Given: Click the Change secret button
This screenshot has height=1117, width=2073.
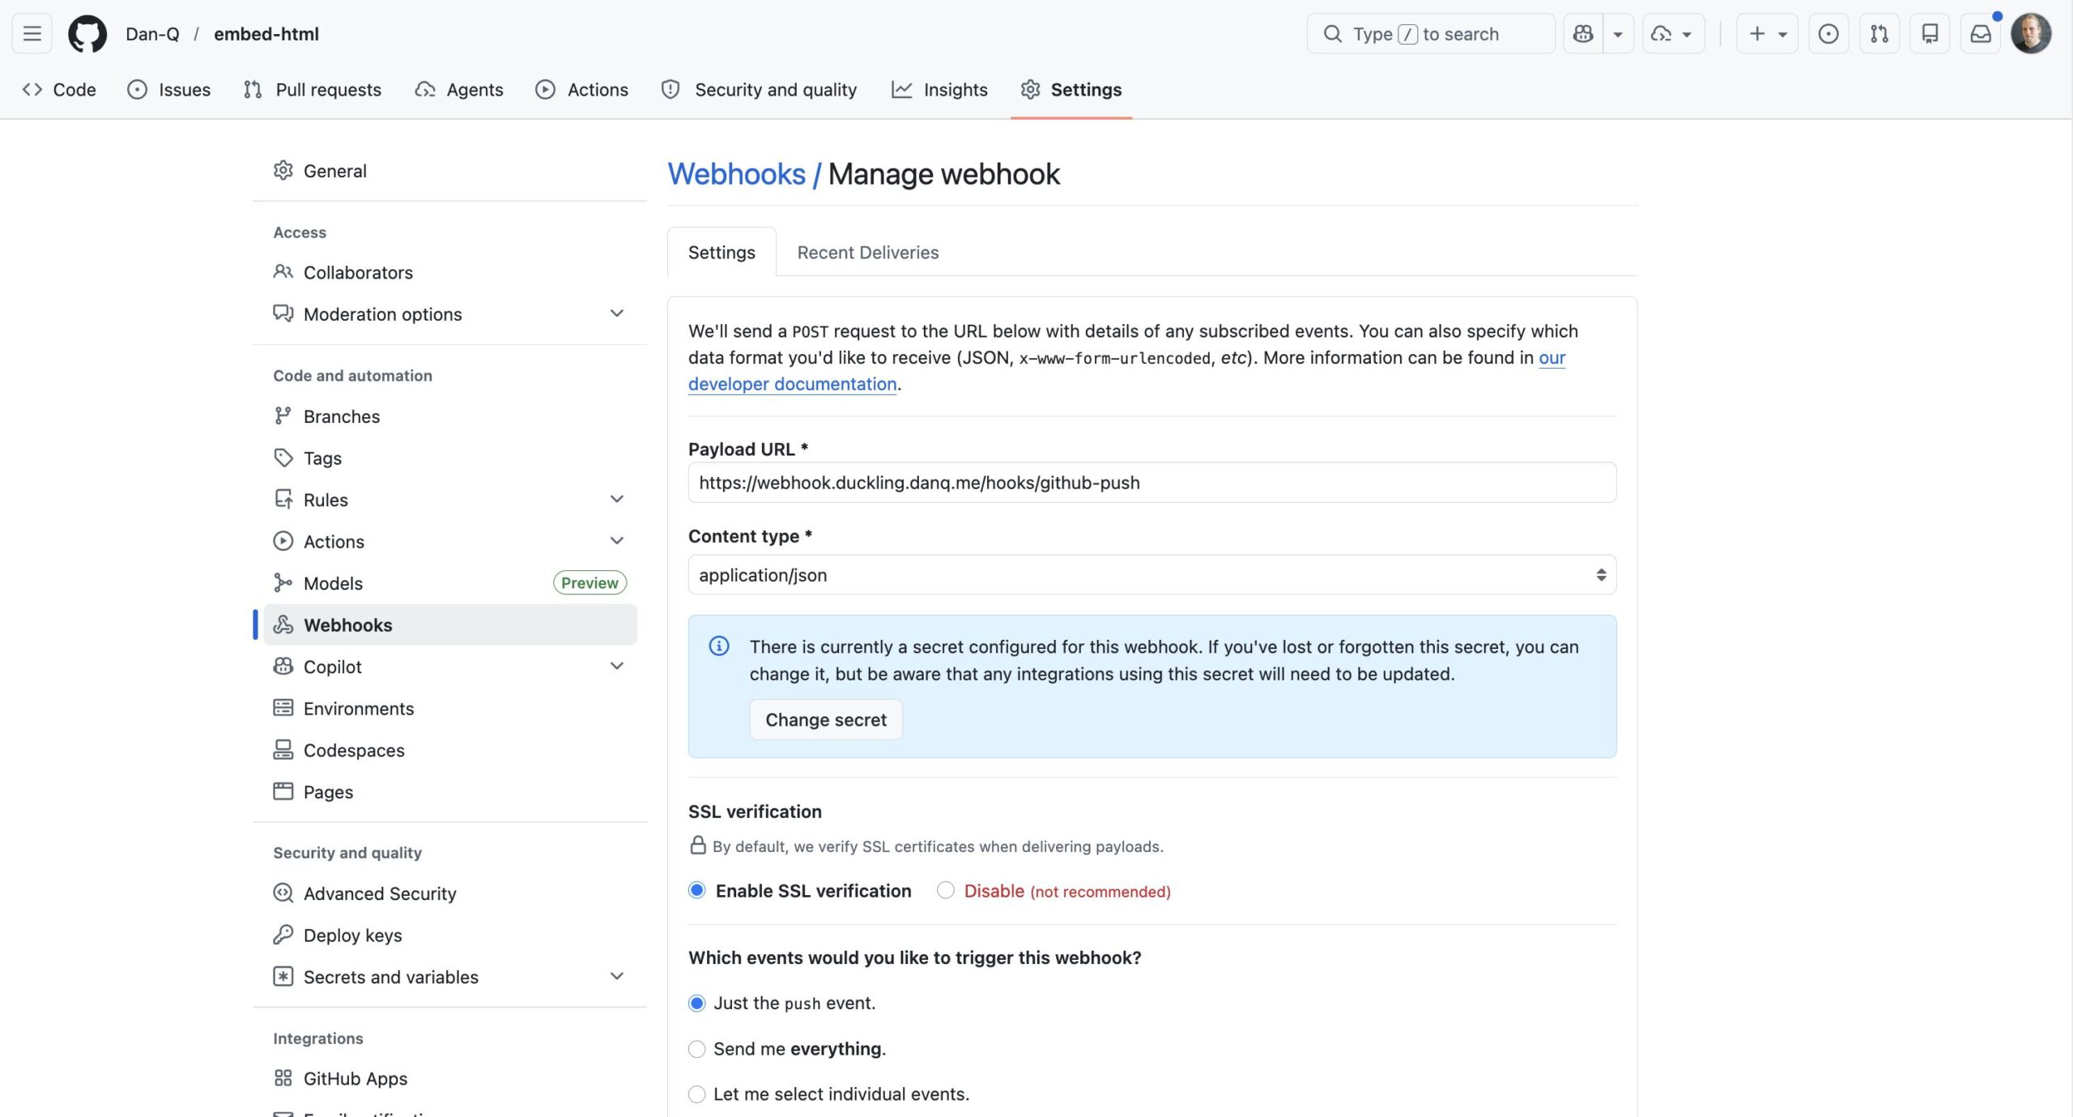Looking at the screenshot, I should (826, 719).
